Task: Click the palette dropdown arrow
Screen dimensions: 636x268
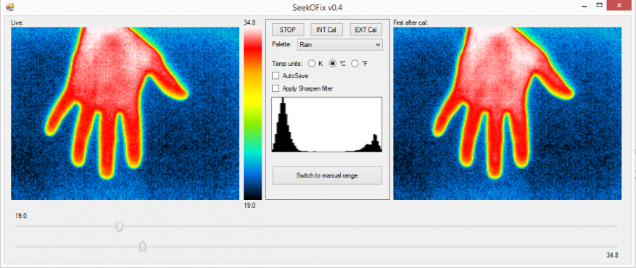Action: point(378,44)
